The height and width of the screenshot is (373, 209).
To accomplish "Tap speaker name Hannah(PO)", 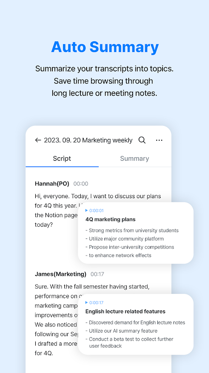I will [x=52, y=184].
